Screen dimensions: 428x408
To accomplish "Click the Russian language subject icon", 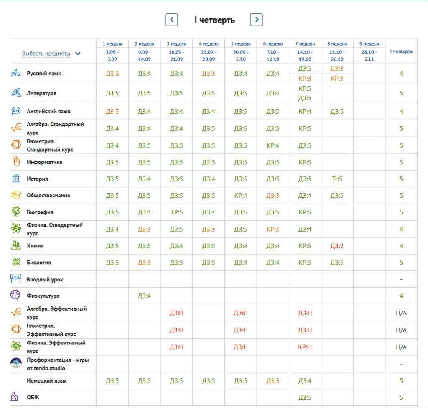I will (16, 73).
